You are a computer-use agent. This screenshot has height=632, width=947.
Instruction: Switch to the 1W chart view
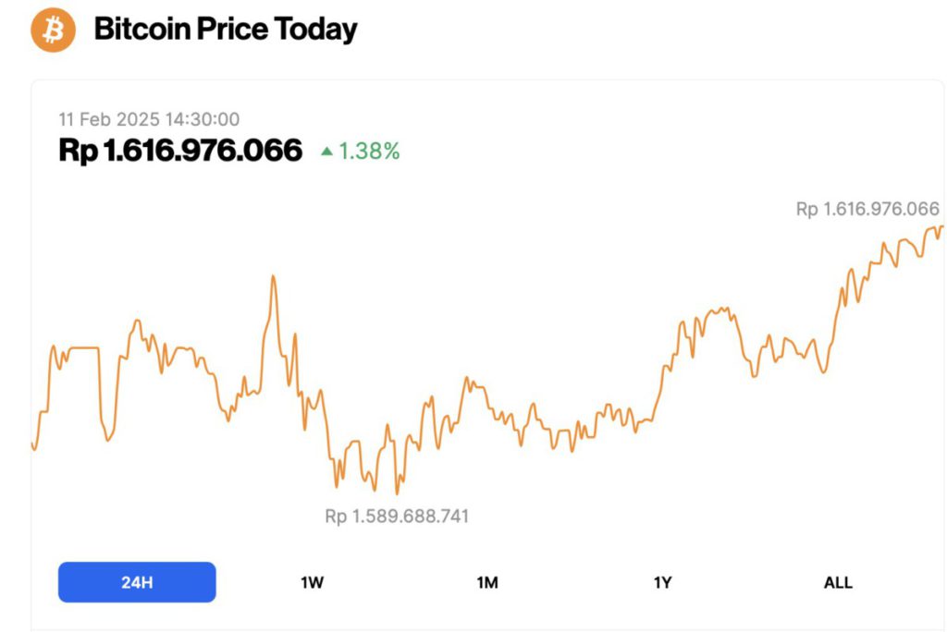pyautogui.click(x=311, y=582)
